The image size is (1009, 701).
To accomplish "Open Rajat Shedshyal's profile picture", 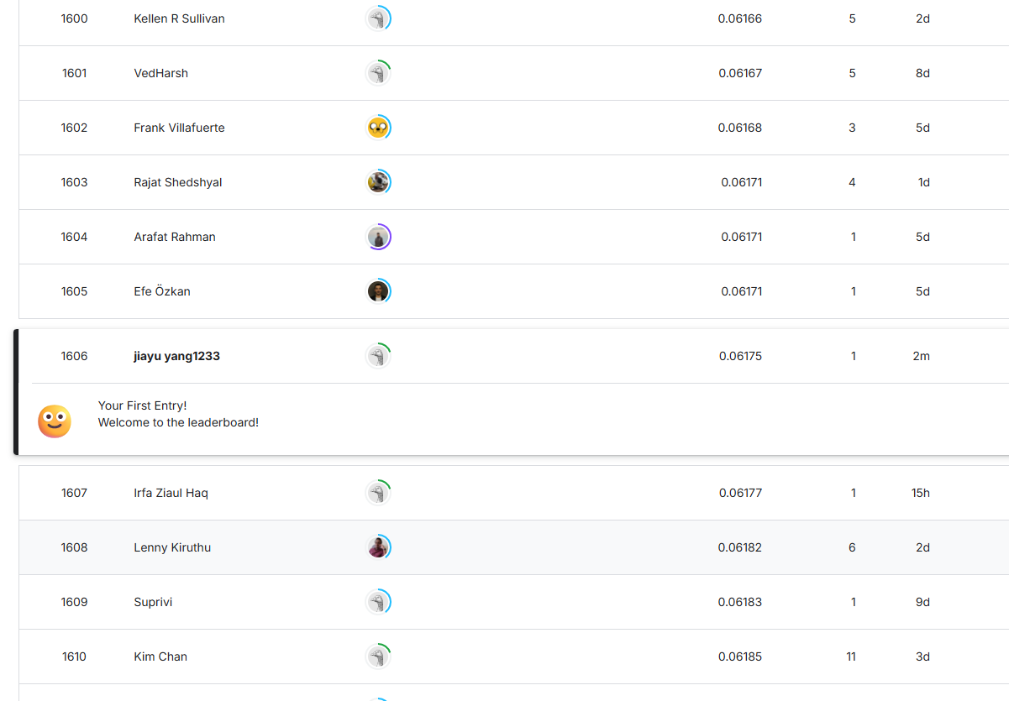I will (x=378, y=182).
